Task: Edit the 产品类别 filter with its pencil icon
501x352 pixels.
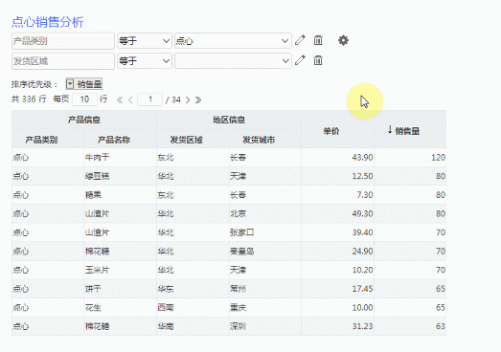Action: coord(300,40)
